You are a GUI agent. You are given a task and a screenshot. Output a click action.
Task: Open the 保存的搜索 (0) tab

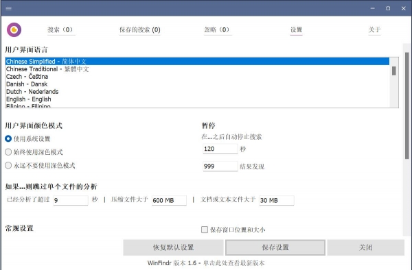[x=140, y=29]
